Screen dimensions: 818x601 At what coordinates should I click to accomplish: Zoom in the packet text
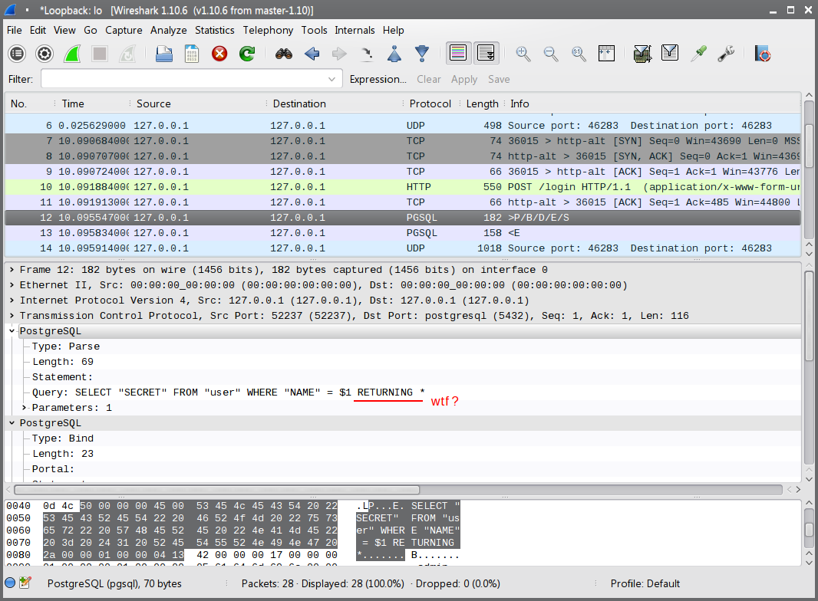click(523, 53)
